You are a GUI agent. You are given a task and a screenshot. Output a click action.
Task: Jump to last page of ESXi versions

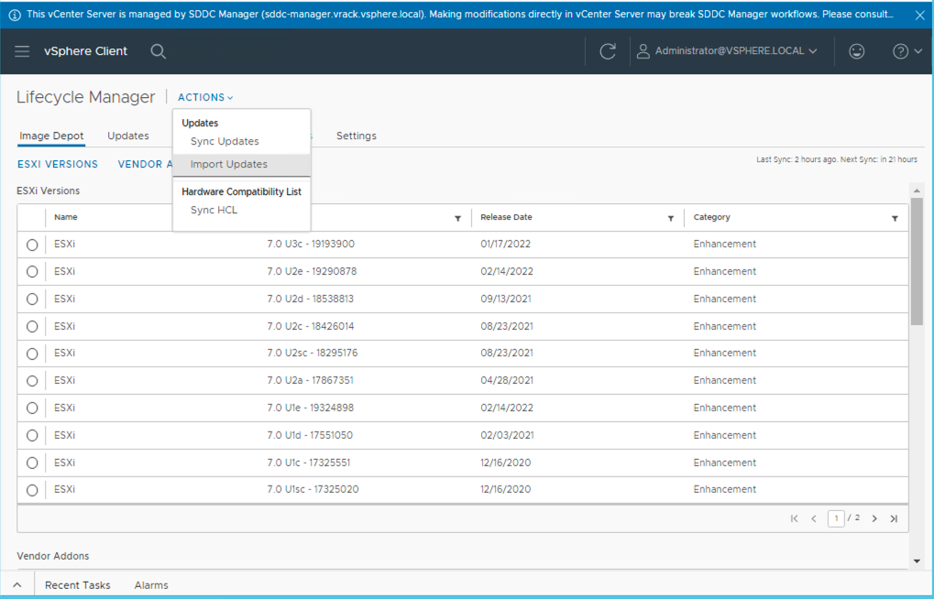click(894, 518)
